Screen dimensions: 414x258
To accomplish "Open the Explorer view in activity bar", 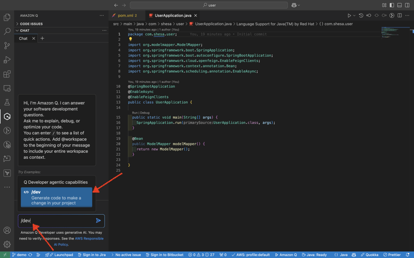I will click(x=7, y=18).
